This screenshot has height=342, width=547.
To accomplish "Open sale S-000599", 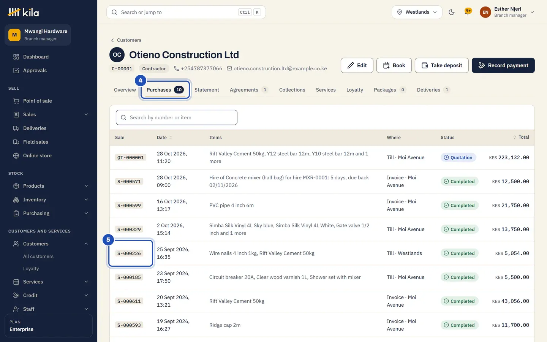I will tap(129, 206).
